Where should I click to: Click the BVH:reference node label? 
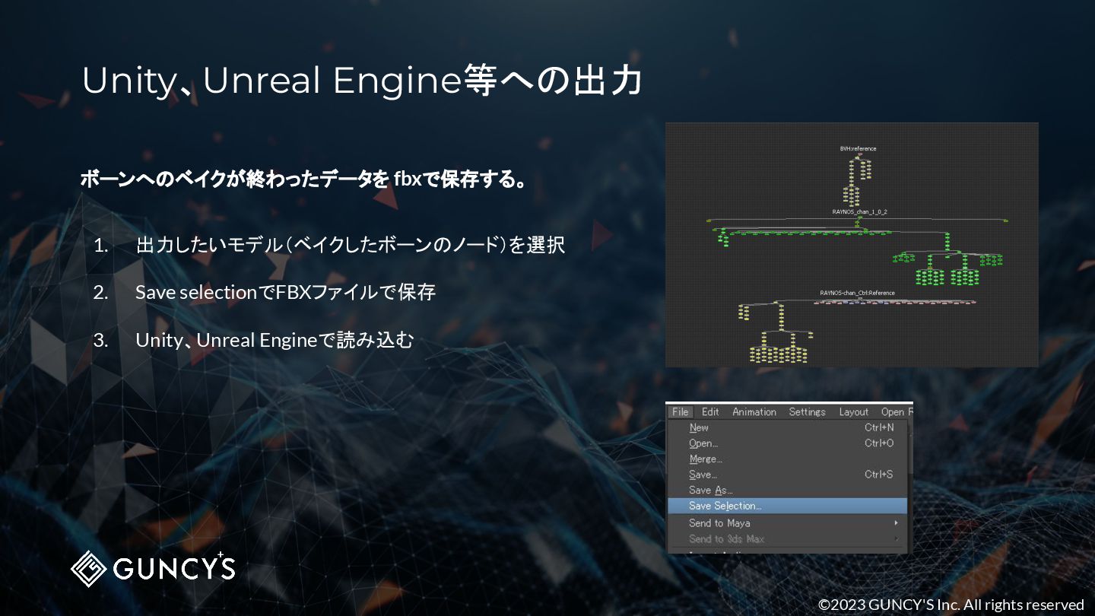[x=858, y=149]
